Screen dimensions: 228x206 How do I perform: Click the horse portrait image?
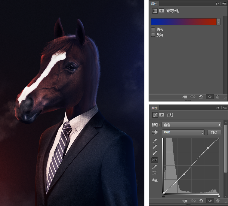[72, 103]
